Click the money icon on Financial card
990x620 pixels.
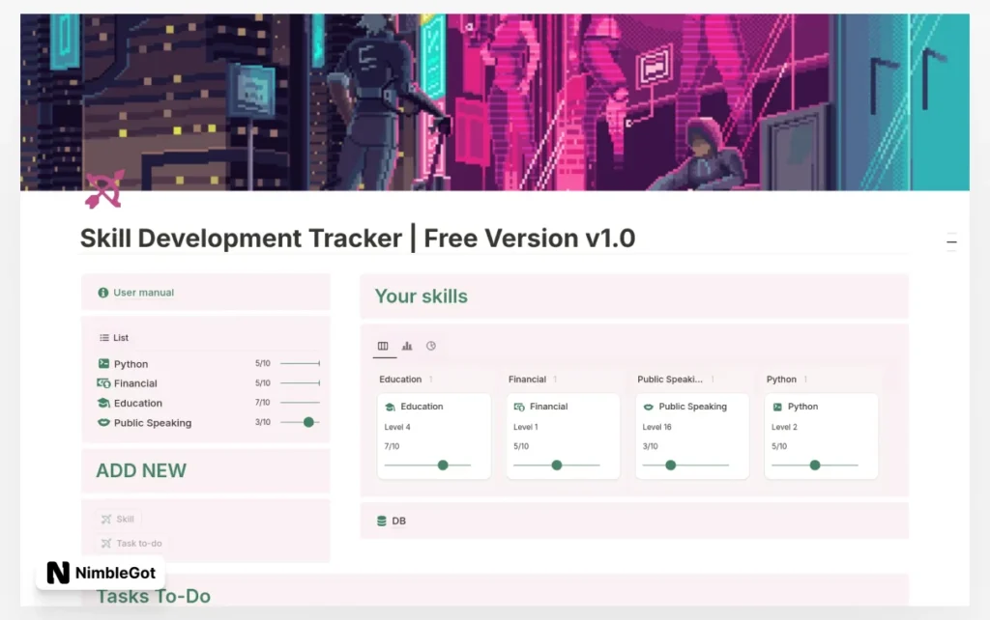pos(519,407)
